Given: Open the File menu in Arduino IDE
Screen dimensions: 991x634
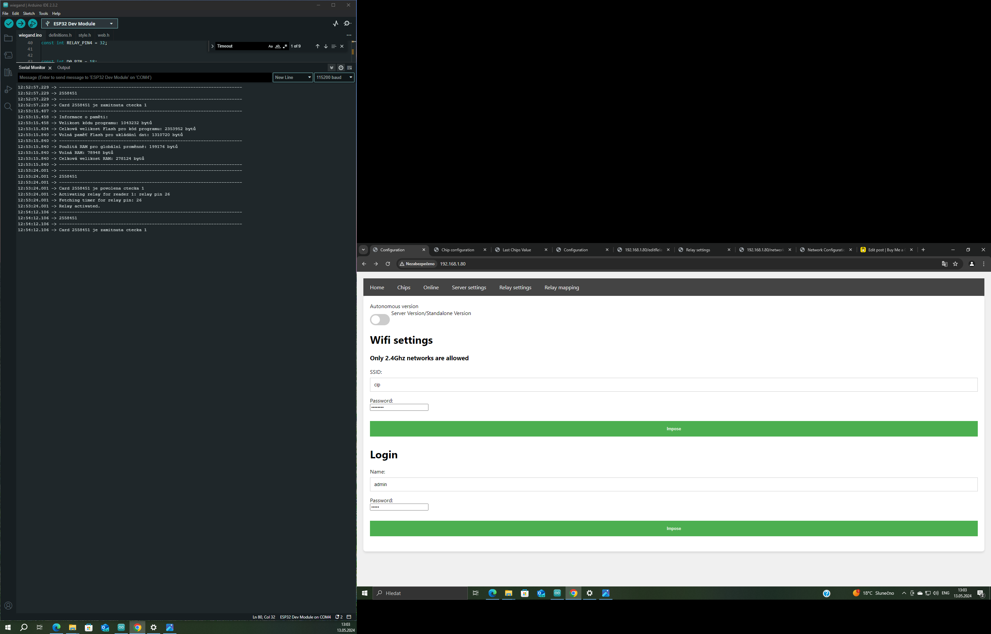Looking at the screenshot, I should point(5,14).
